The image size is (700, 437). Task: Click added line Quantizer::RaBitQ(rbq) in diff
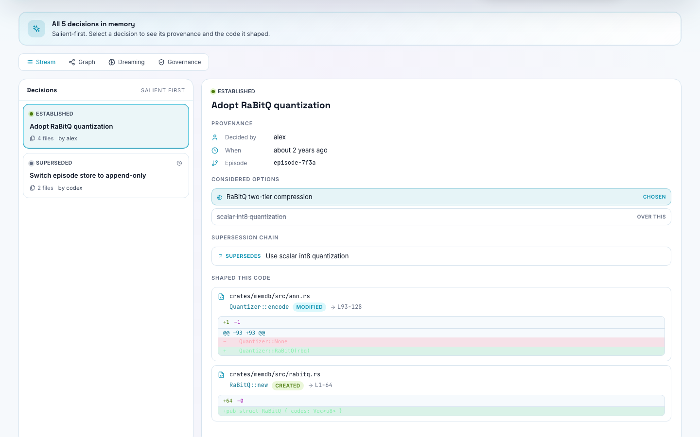(441, 351)
